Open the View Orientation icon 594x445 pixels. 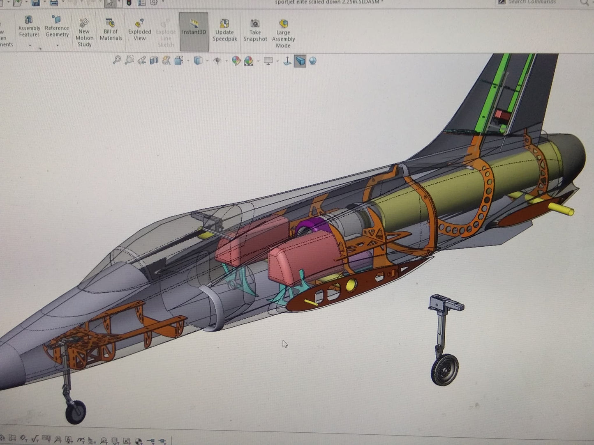coord(179,61)
